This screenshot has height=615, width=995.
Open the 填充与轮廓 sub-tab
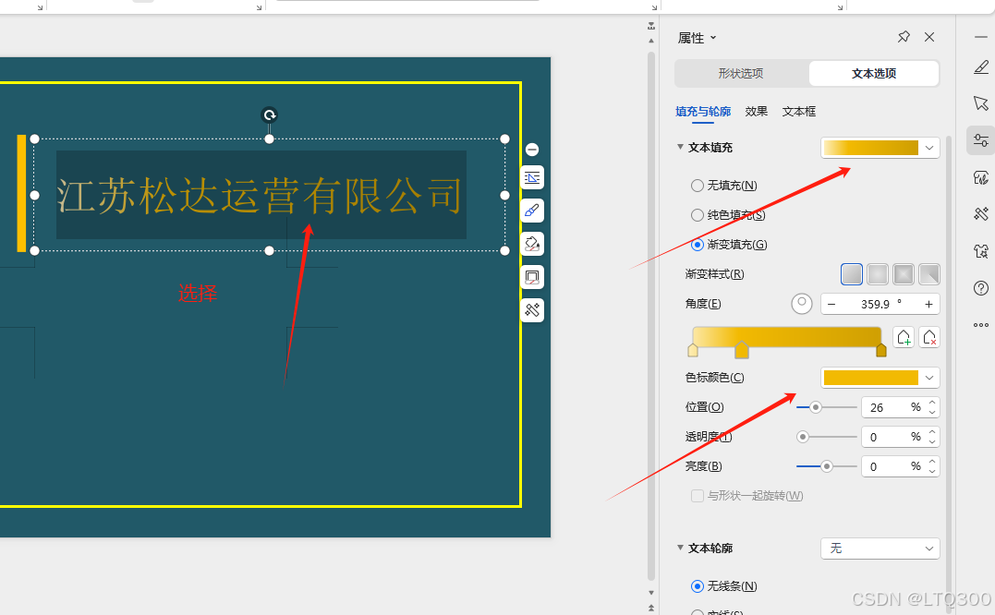(x=703, y=112)
